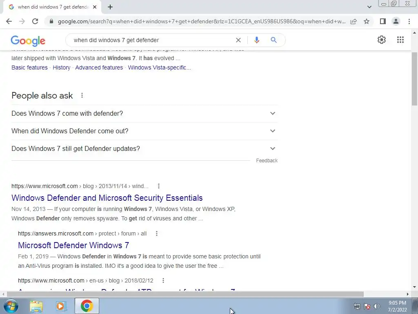This screenshot has height=314, width=418.
Task: Click the blue search magnifier icon
Action: [273, 40]
